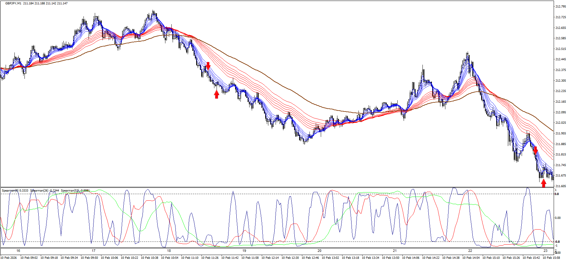Click the 10 Feb 15:58 time label
Viewport: 570px width, 266px height.
pos(551,258)
